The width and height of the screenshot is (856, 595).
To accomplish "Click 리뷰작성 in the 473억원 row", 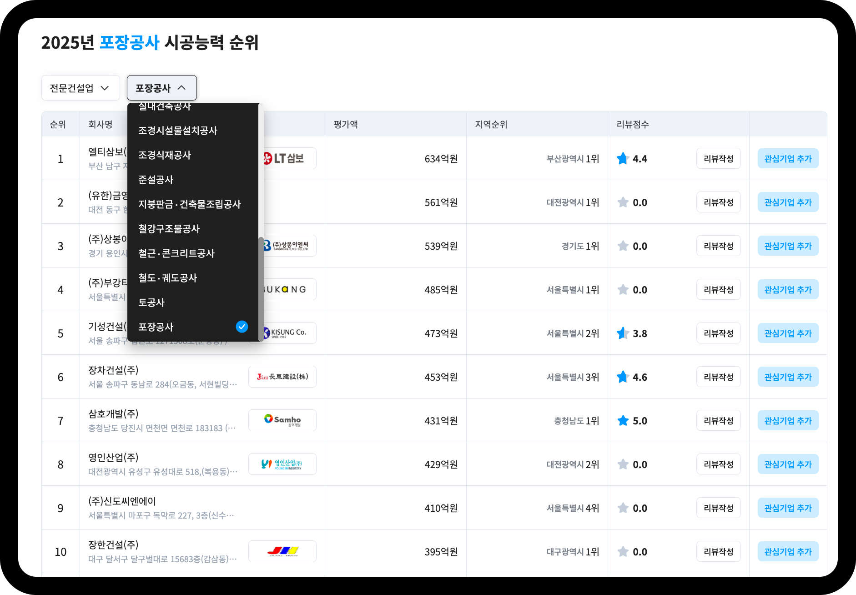I will (718, 333).
